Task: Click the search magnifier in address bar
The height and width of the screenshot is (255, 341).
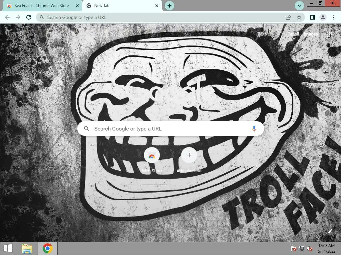Action: [x=42, y=17]
